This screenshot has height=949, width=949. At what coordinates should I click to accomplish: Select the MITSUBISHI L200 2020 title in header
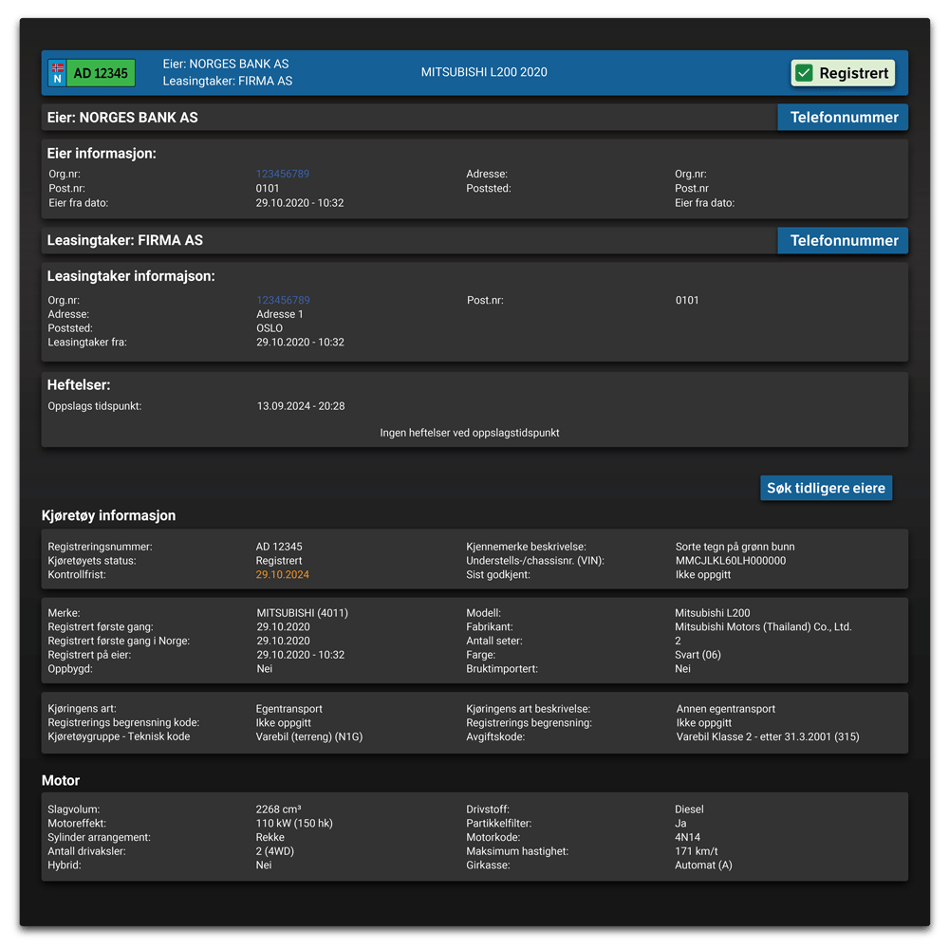[484, 72]
